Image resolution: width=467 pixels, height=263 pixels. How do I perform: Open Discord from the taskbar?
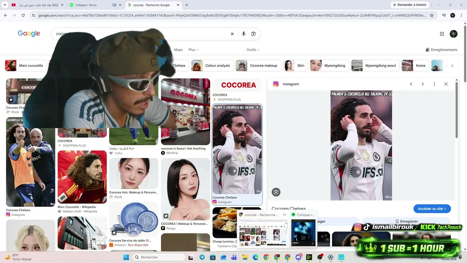point(298,257)
